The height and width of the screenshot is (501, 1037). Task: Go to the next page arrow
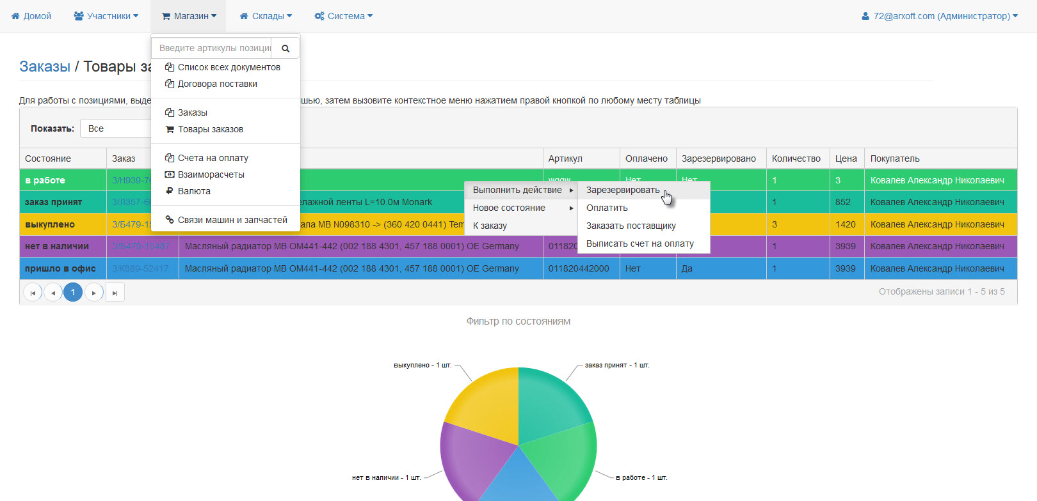pyautogui.click(x=94, y=293)
